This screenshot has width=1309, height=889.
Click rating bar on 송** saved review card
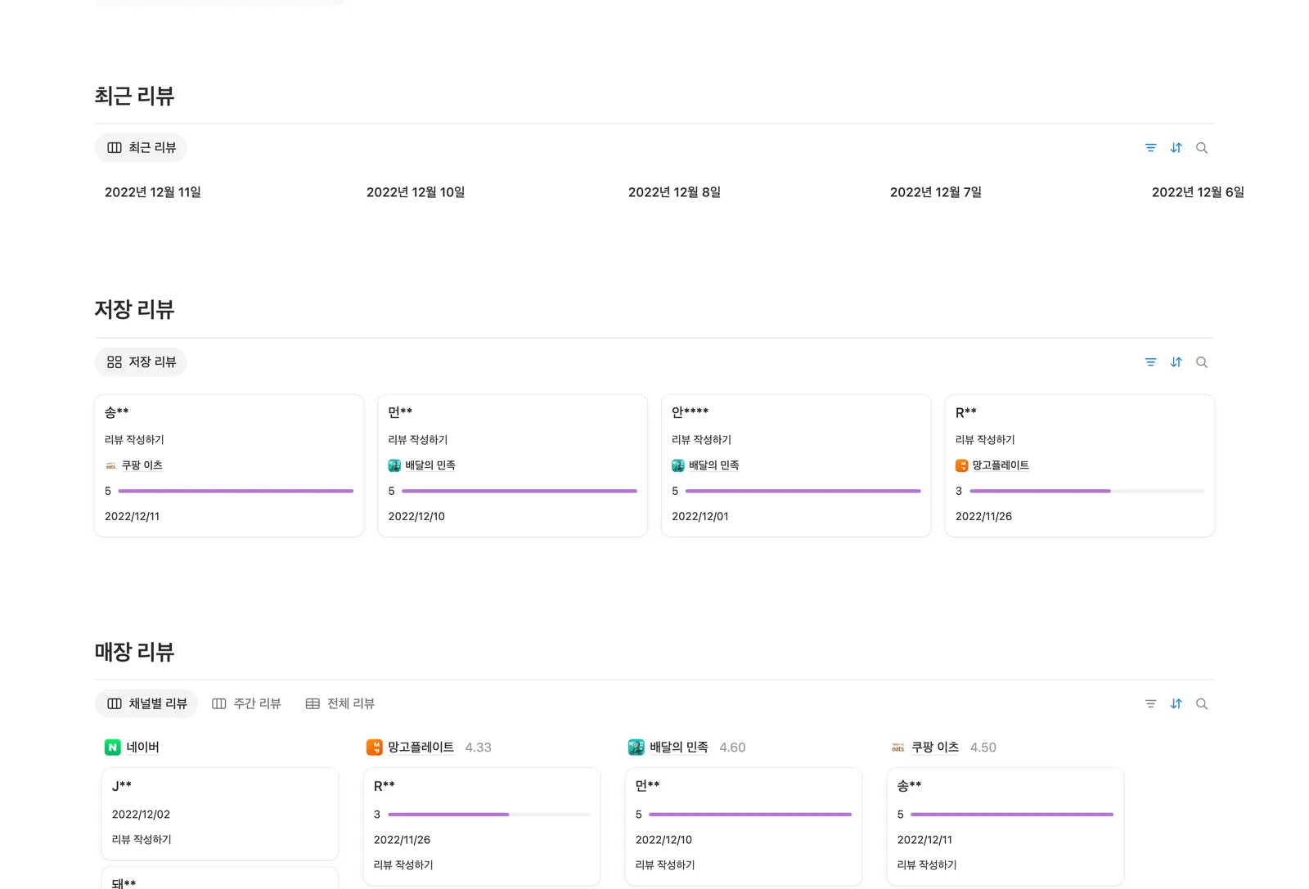click(x=236, y=491)
